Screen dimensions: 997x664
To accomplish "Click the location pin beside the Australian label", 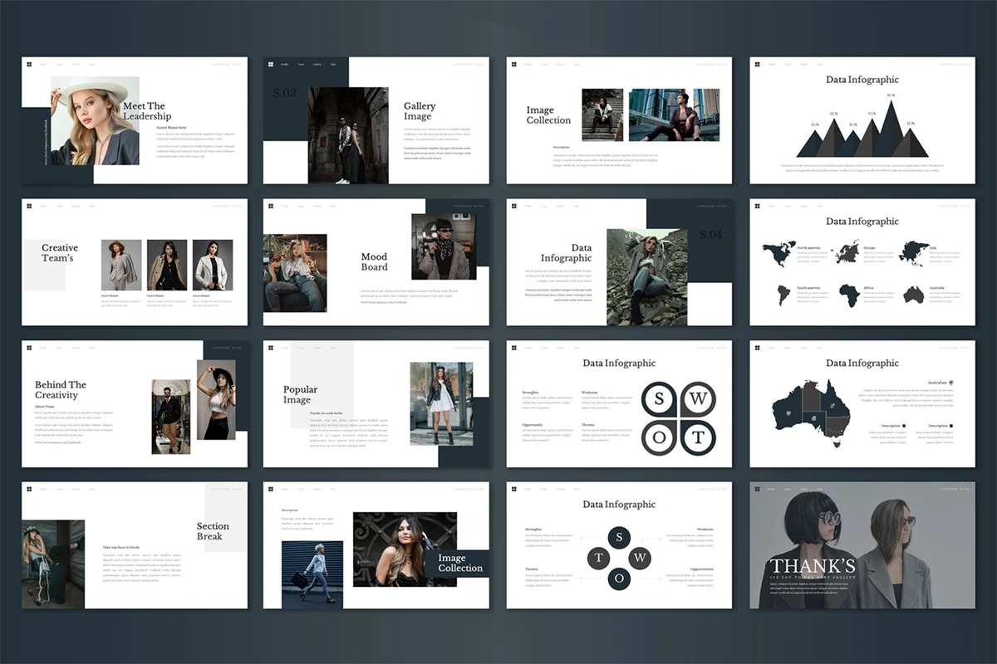I will (x=951, y=383).
